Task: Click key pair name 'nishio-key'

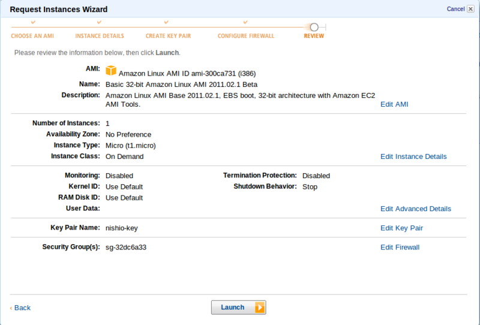Action: coord(122,228)
